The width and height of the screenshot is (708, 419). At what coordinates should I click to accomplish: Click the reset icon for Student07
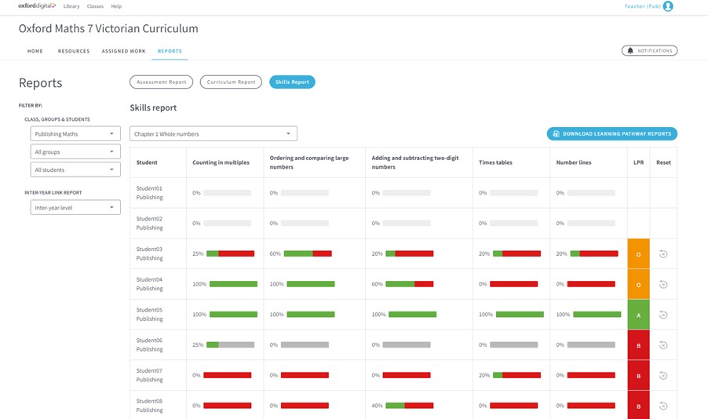pos(662,375)
